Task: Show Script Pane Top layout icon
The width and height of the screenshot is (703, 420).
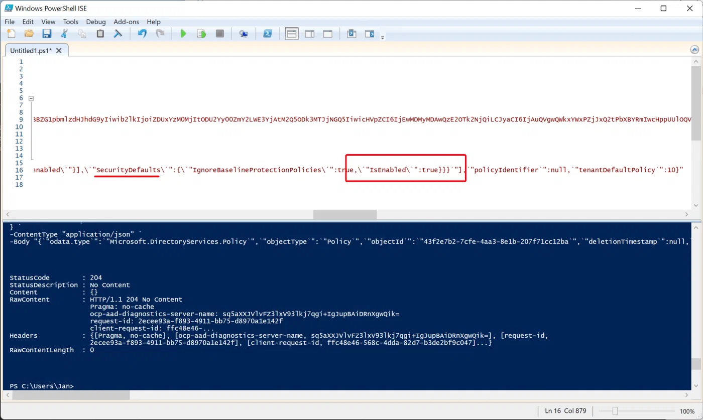Action: [292, 34]
